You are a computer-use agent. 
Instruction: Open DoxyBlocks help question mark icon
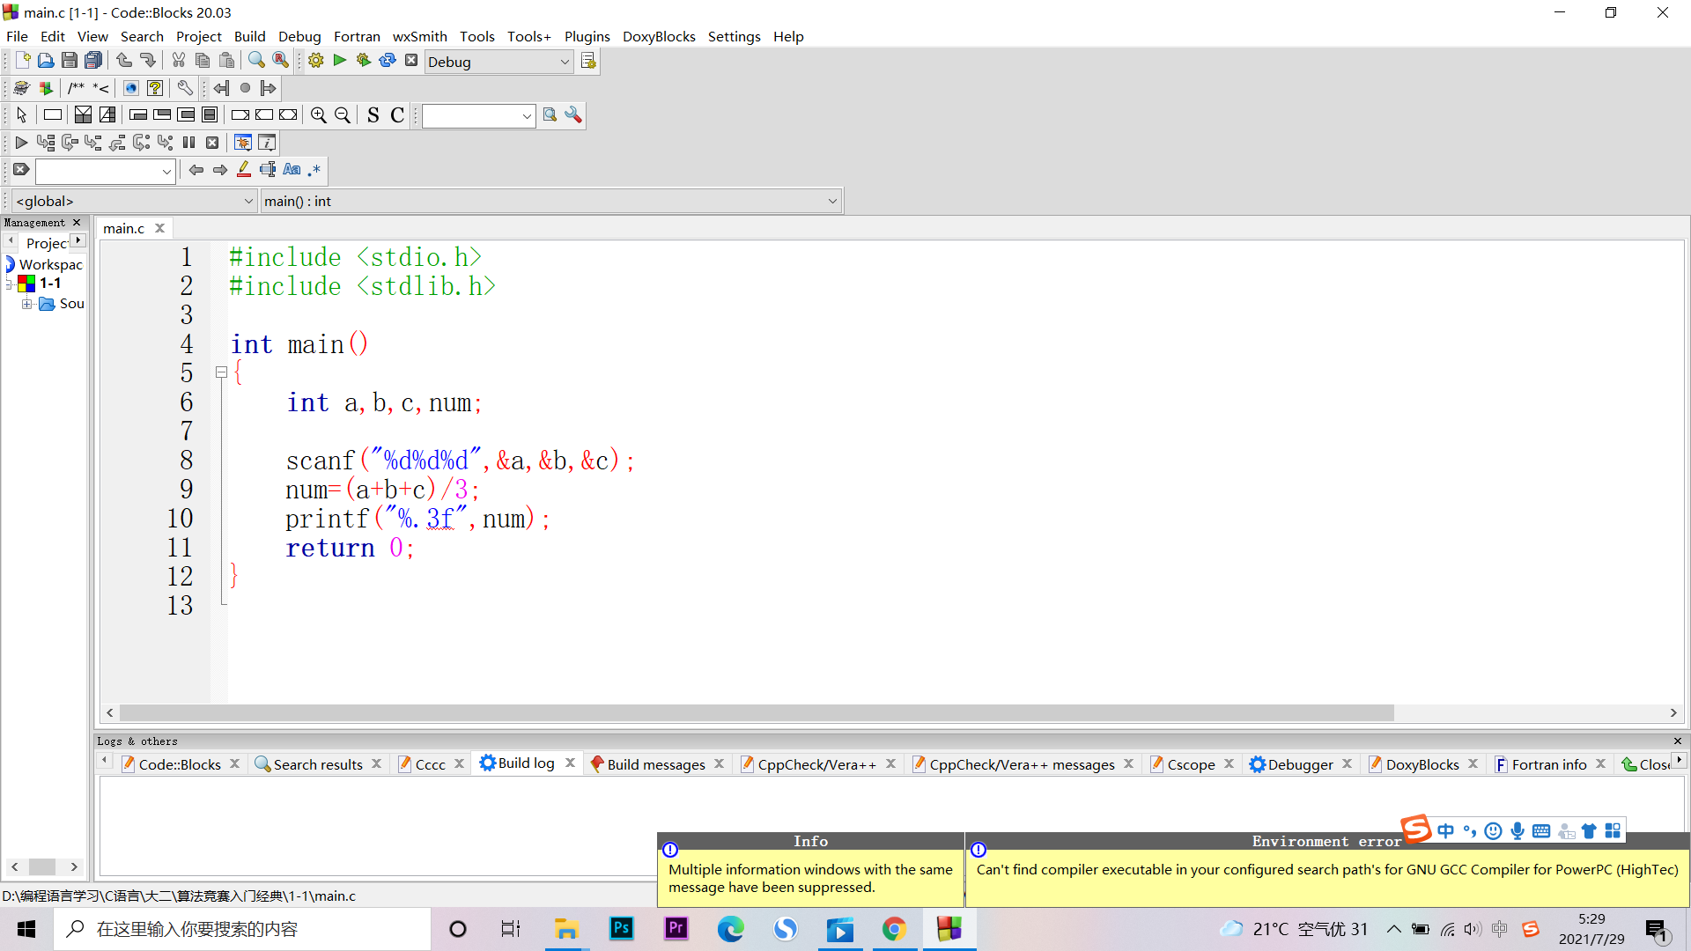coord(155,88)
